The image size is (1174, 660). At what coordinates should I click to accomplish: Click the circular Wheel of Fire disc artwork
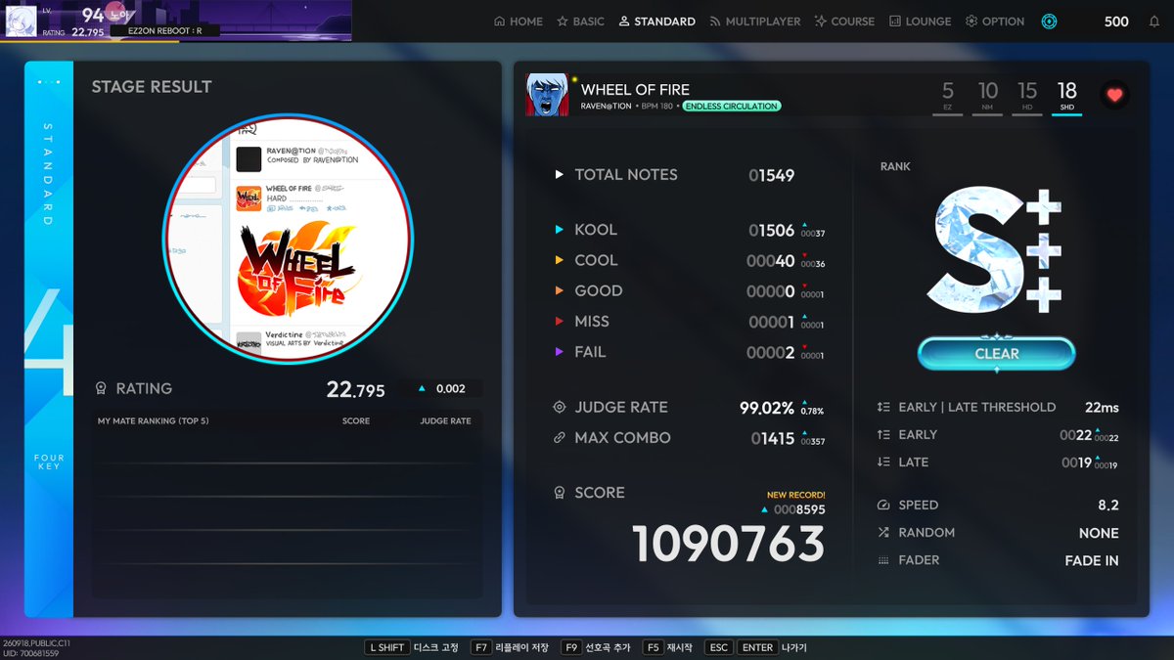click(x=289, y=238)
